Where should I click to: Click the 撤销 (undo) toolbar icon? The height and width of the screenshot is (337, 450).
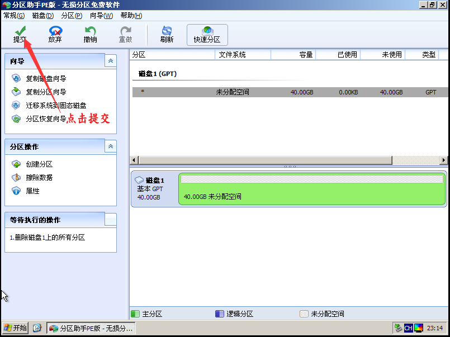(90, 31)
